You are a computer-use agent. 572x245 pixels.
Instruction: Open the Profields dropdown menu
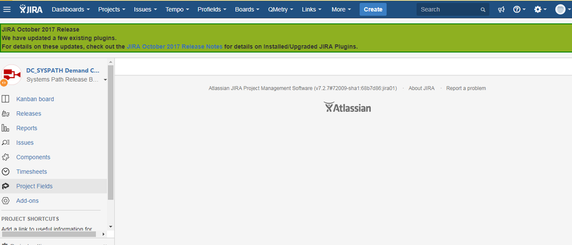[212, 10]
